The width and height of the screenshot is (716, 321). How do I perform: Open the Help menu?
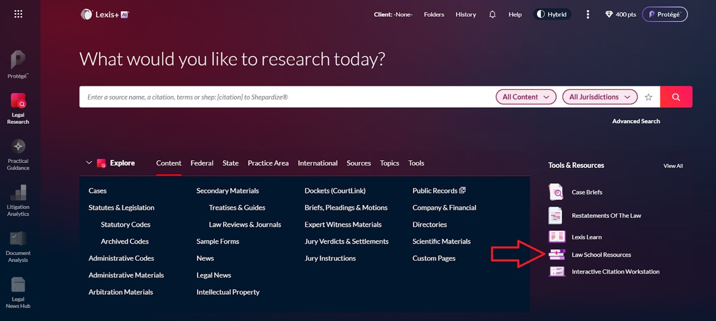515,14
